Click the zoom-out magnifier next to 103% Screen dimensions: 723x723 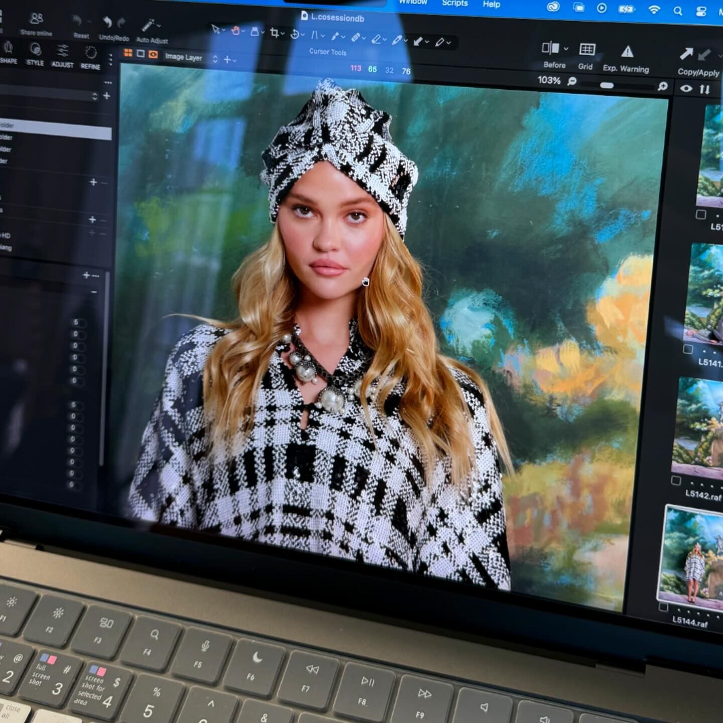click(572, 81)
